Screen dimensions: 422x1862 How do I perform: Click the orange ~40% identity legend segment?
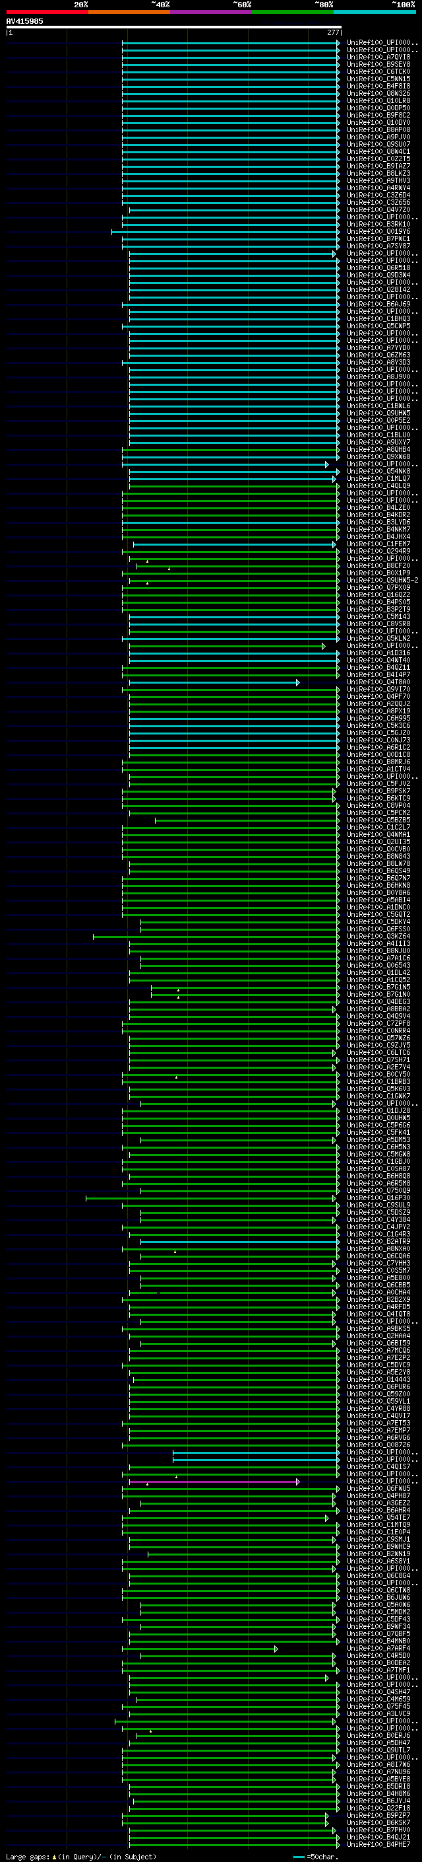click(129, 12)
